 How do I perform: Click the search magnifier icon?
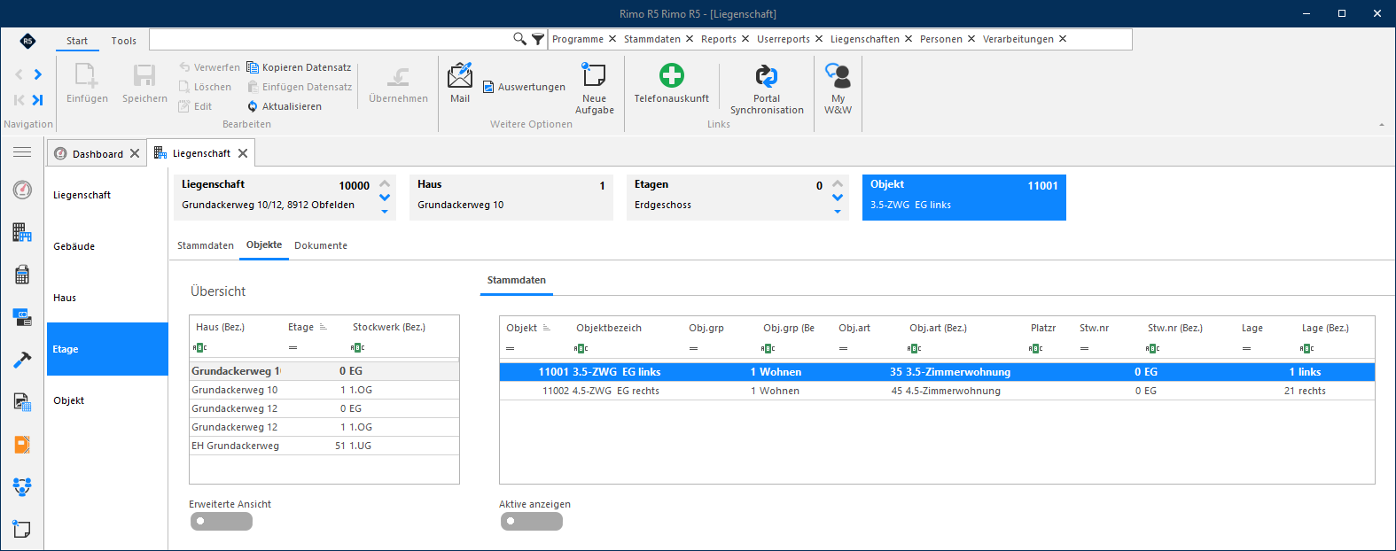click(x=520, y=39)
